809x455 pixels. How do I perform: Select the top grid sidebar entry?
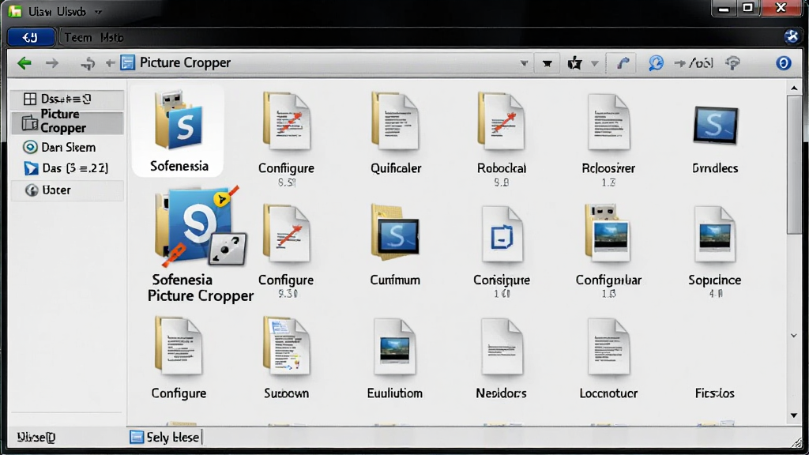point(67,99)
